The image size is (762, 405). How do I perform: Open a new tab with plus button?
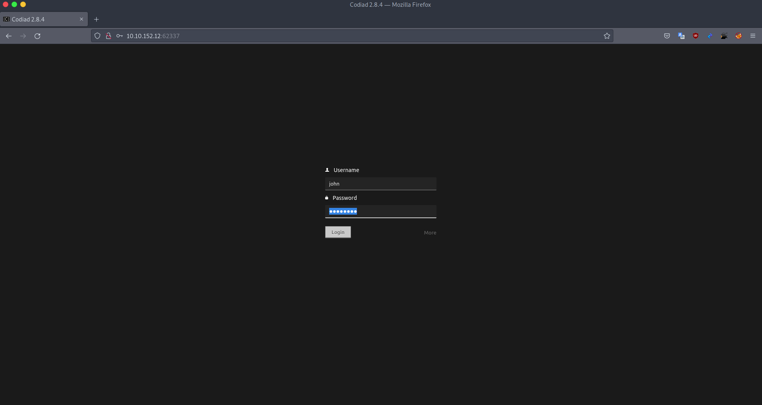coord(96,19)
